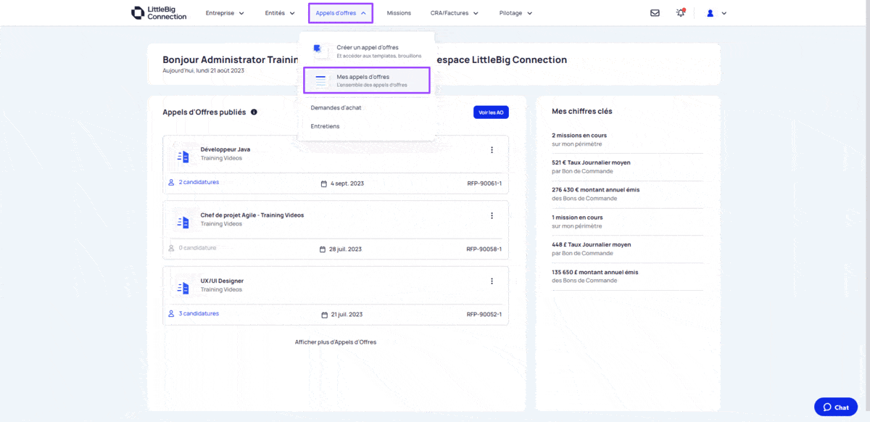The image size is (870, 422).
Task: Open the 2 candidatures link
Action: (x=199, y=182)
